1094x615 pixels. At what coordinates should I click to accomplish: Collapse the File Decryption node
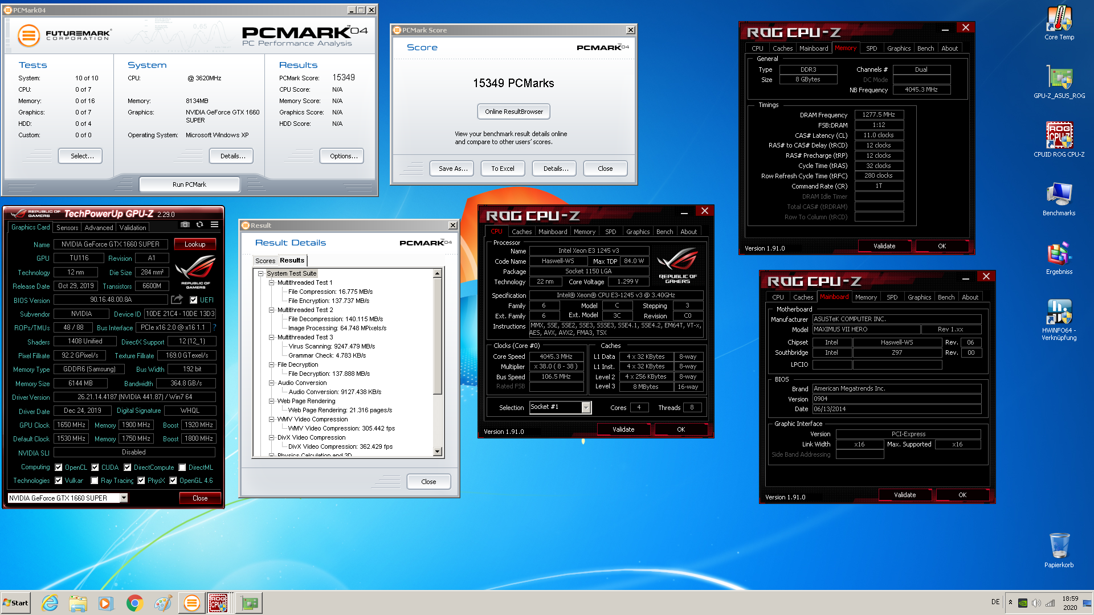point(272,365)
